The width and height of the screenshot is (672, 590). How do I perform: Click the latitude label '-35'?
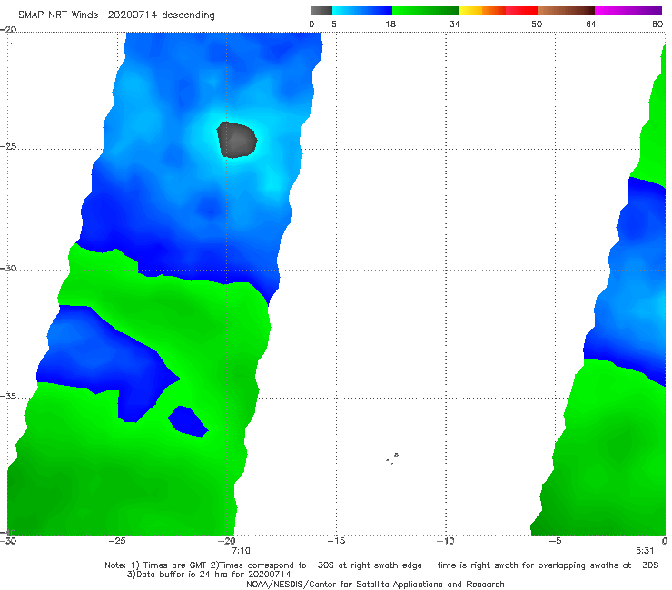tap(8, 397)
